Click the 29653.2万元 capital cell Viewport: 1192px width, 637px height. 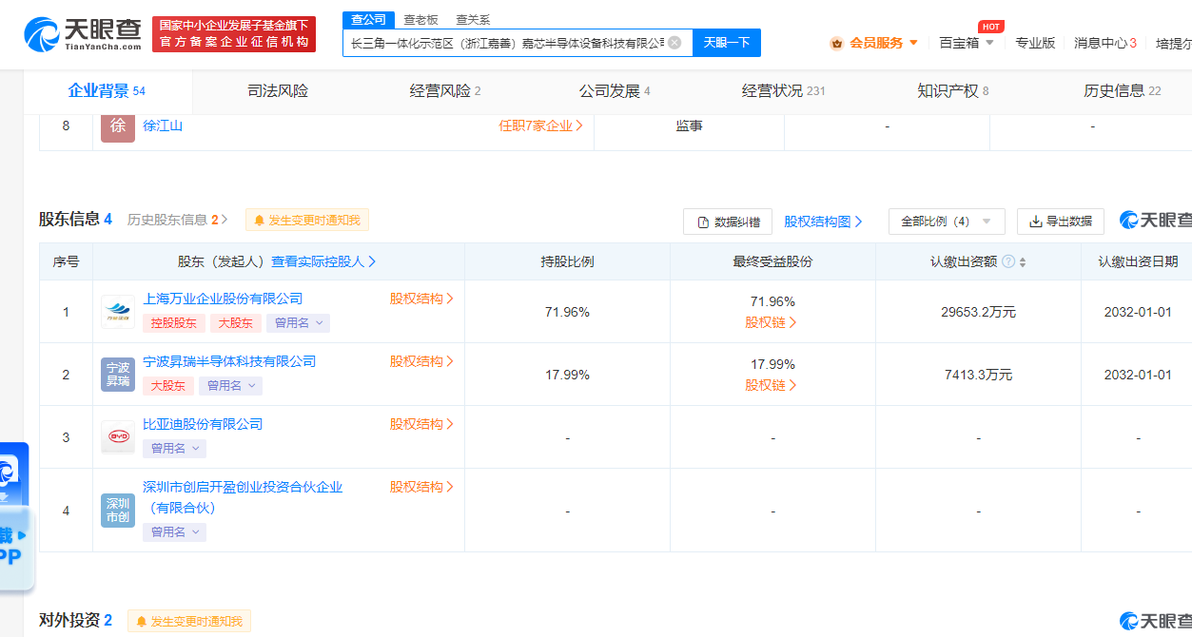pos(978,312)
